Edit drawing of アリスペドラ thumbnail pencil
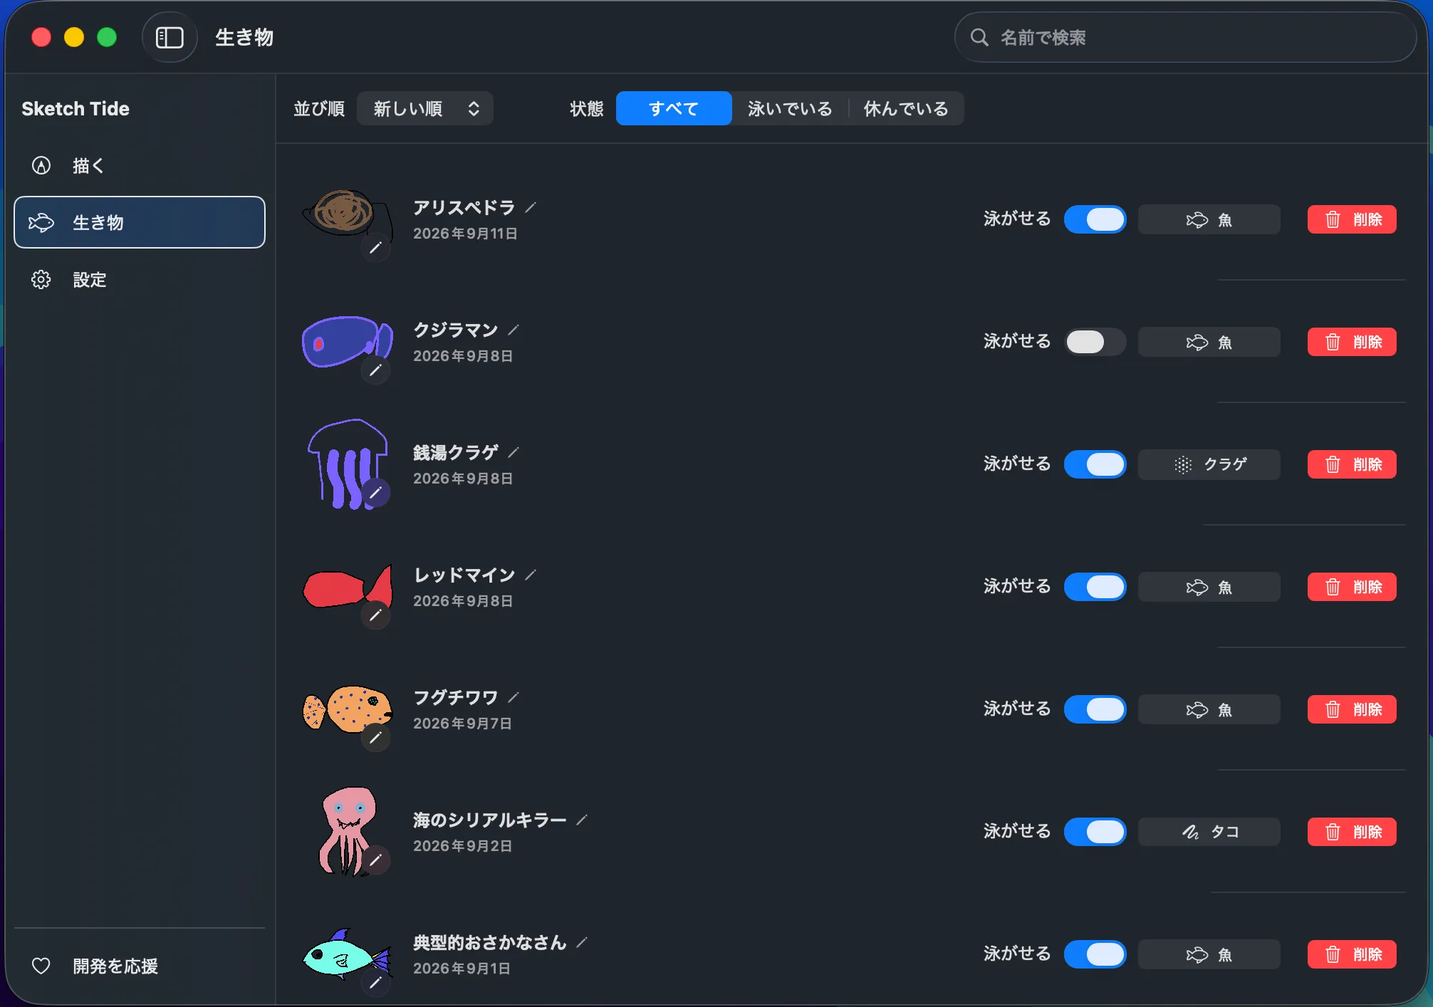 [375, 248]
